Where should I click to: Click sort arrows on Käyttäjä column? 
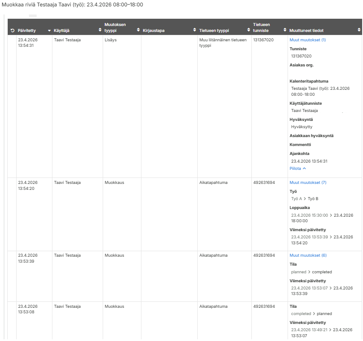point(100,31)
